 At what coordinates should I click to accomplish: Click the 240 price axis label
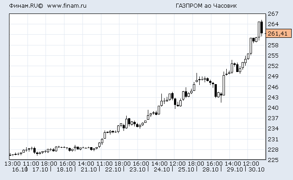(273, 108)
